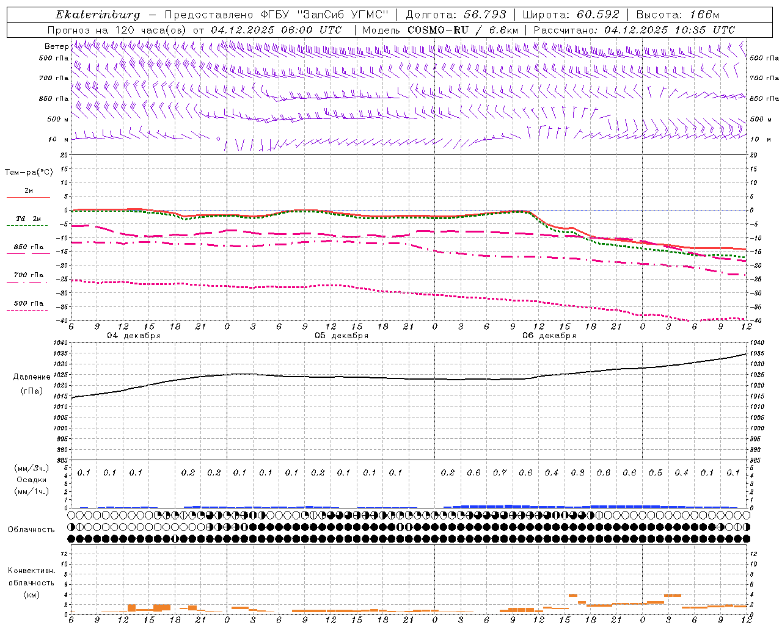
Task: Click the Широта: 60.592 value
Action: 571,15
